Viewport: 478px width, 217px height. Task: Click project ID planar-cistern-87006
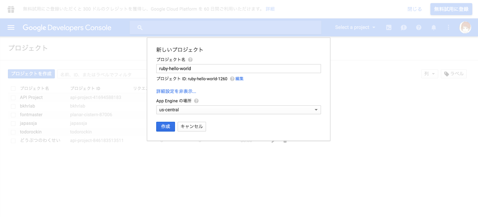click(91, 115)
